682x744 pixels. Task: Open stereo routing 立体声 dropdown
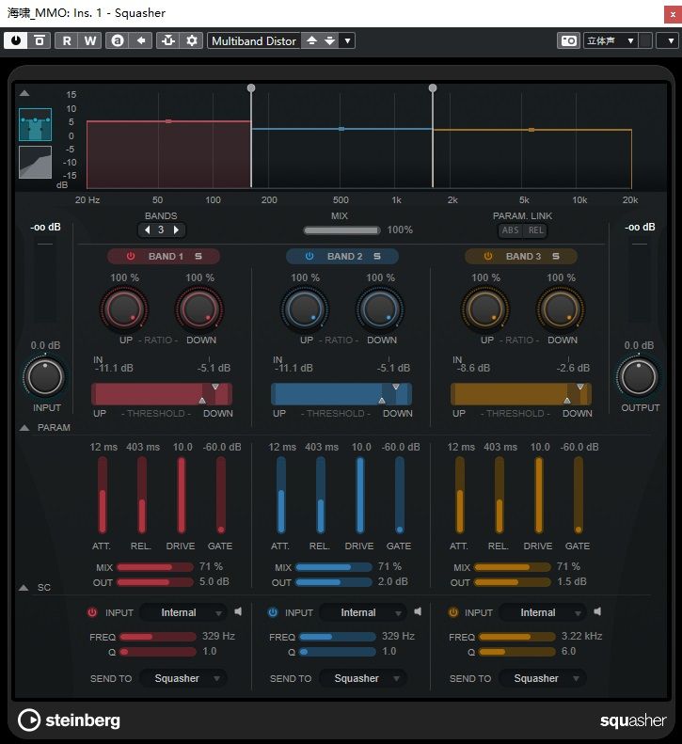(x=611, y=40)
